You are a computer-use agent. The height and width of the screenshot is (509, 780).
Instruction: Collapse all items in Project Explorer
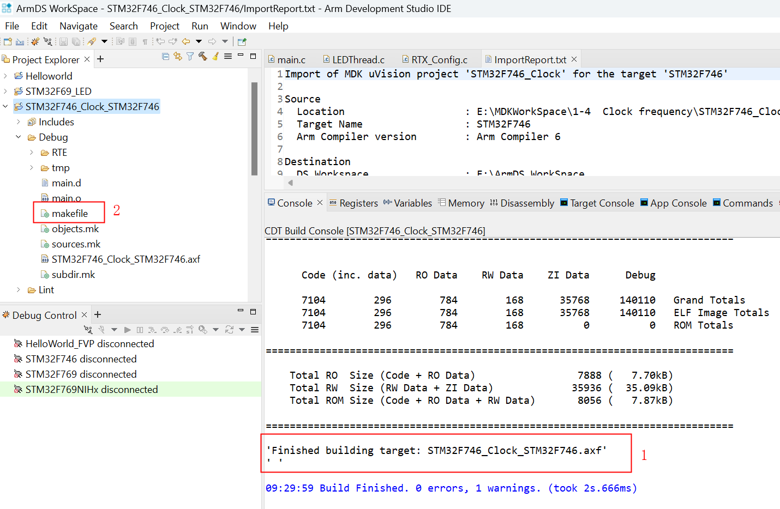coord(165,56)
